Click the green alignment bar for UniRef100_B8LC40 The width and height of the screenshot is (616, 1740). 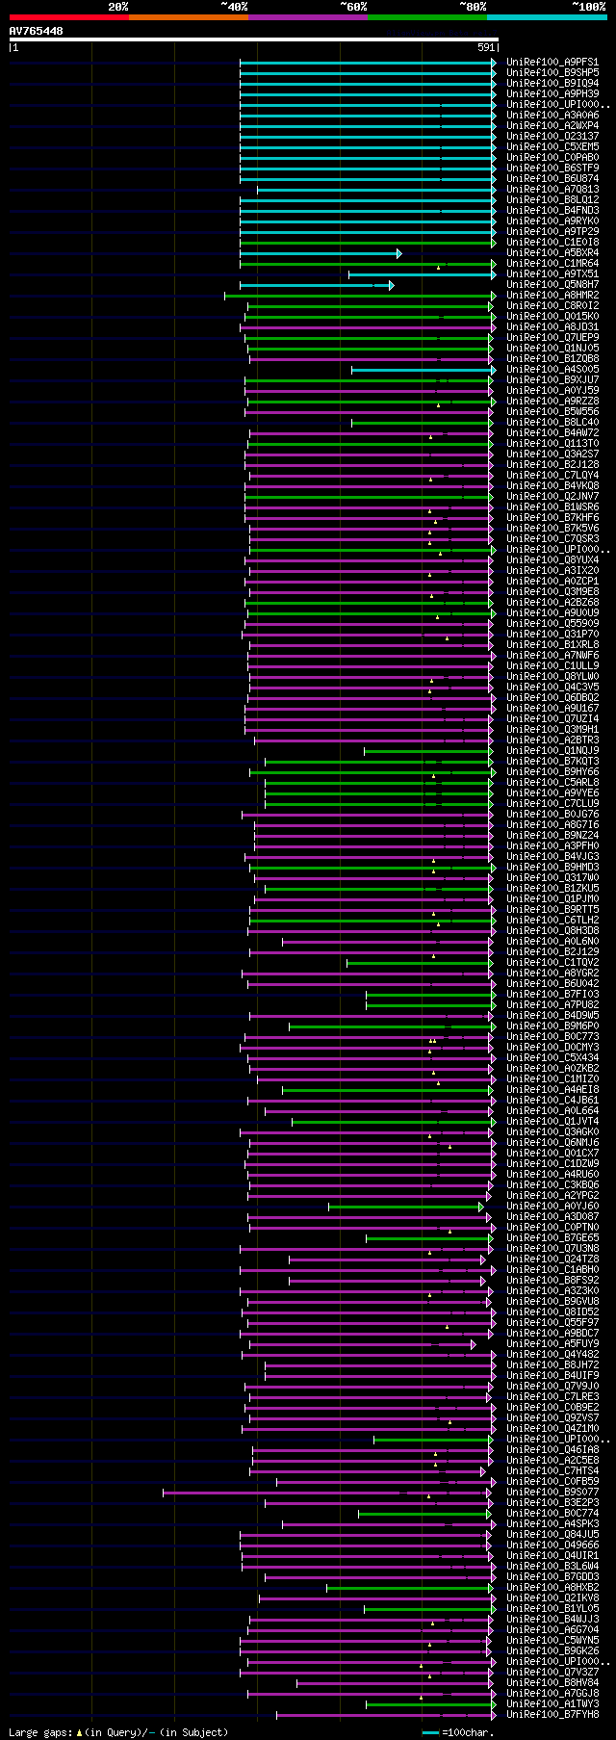pos(423,423)
